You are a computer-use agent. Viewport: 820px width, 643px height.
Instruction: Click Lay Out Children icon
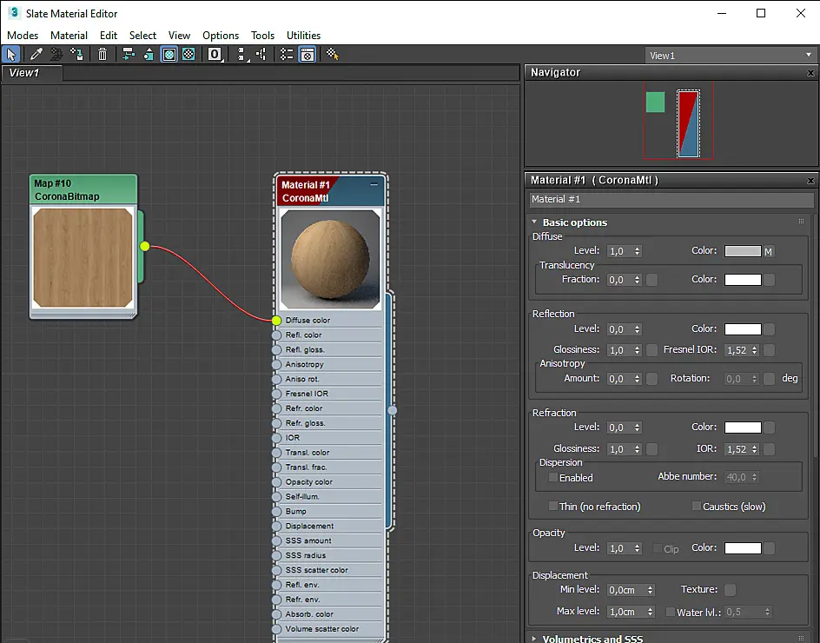(x=261, y=54)
